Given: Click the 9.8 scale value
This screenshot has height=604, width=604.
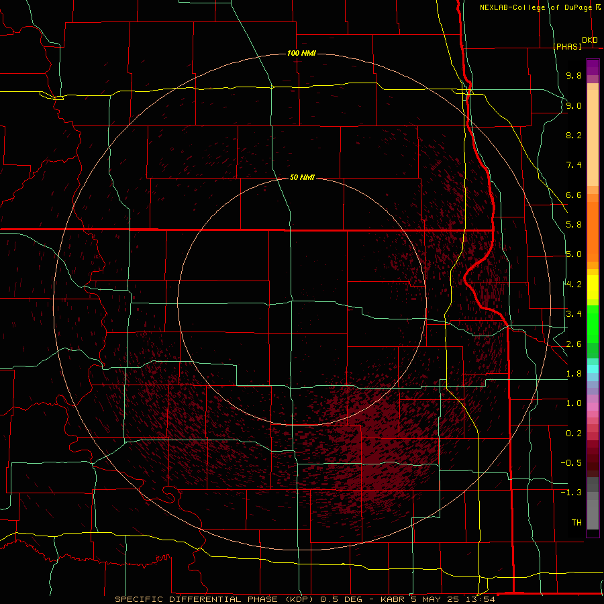Looking at the screenshot, I should click(x=574, y=75).
